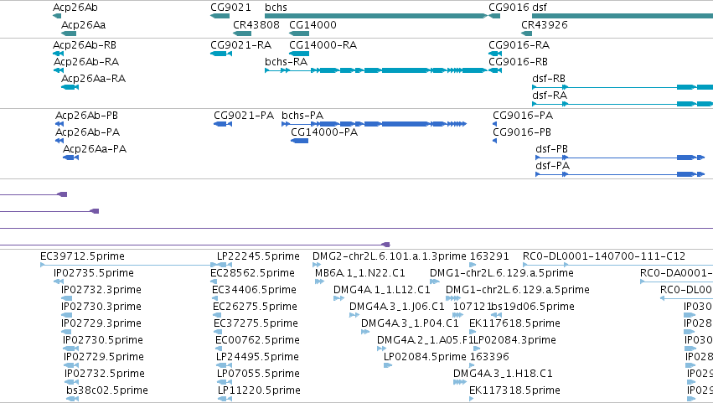The image size is (713, 403).
Task: Click EST LP02084.3prime
Action: click(514, 341)
